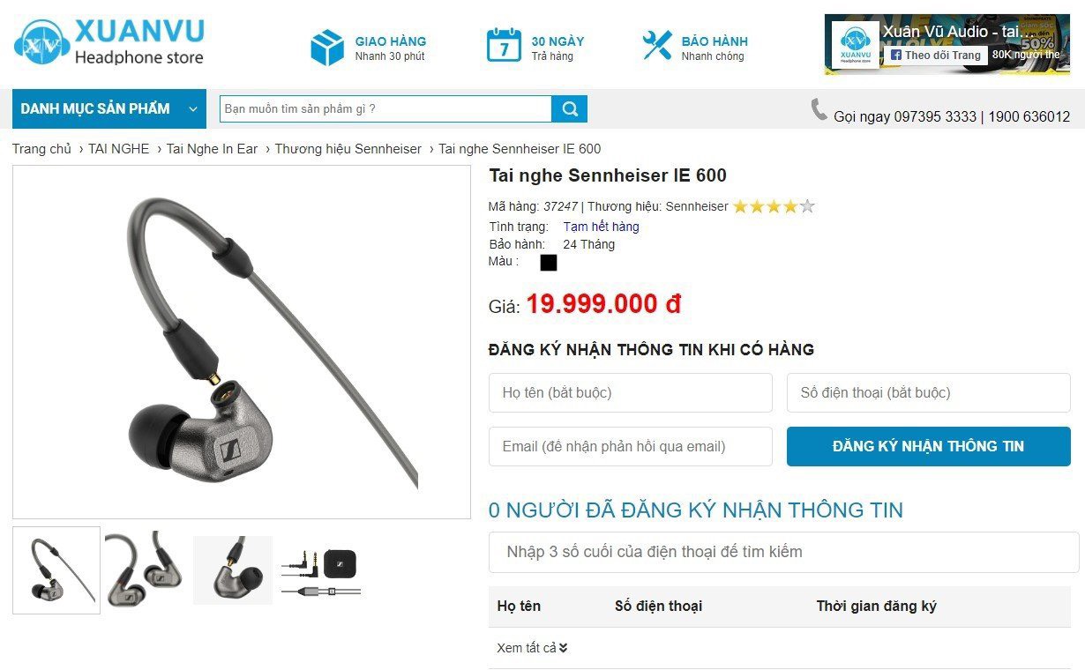The image size is (1085, 670).
Task: Follow Xuân Vũ Audio Facebook page
Action: pos(936,55)
